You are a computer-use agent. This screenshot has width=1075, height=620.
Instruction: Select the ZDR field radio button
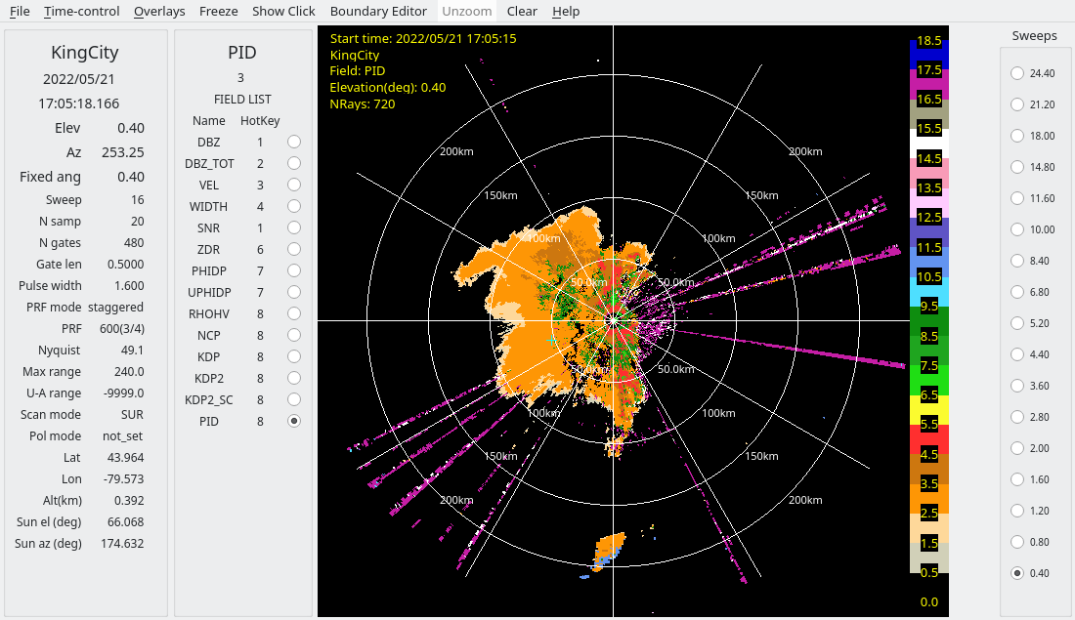coord(294,250)
